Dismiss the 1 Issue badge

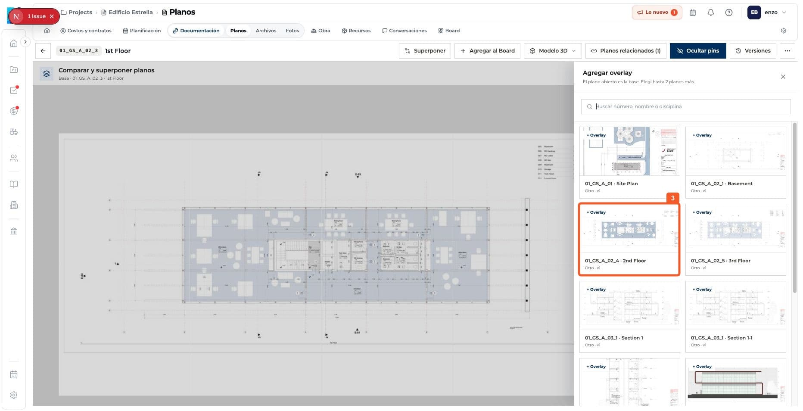click(x=52, y=16)
